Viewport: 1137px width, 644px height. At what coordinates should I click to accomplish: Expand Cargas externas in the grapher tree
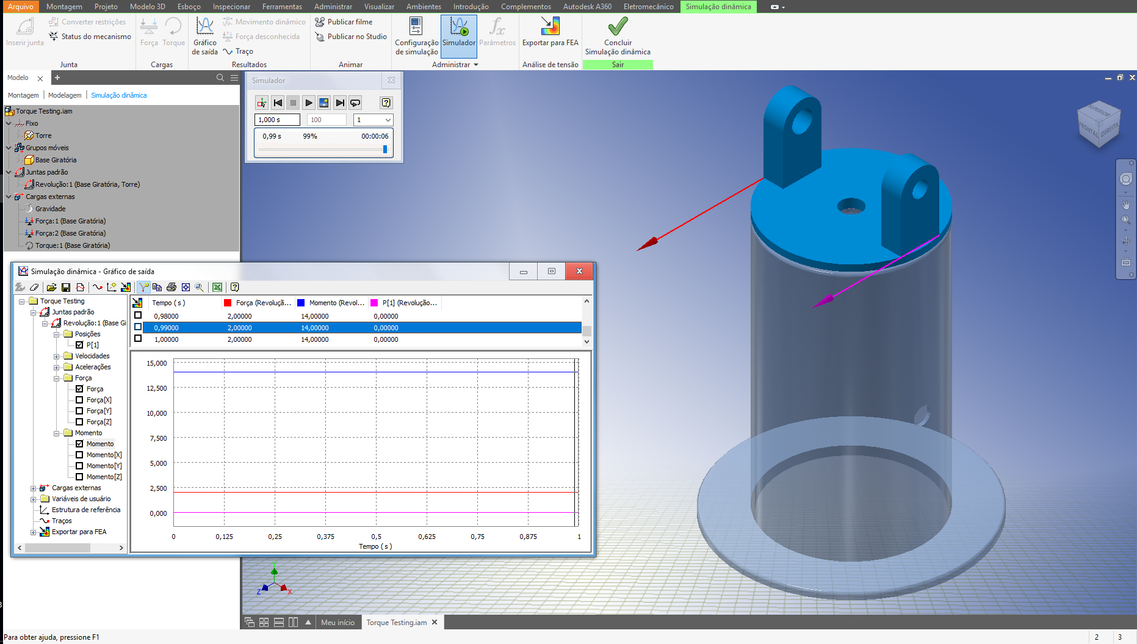[34, 488]
